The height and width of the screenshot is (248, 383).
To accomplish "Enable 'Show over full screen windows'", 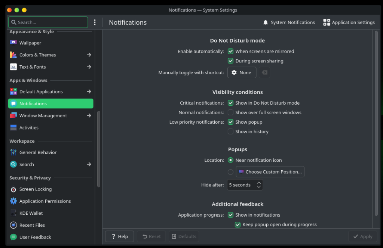I will 231,112.
